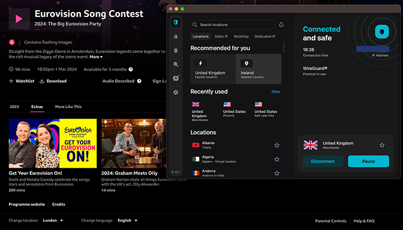Switch to the MultiHop tab
Image resolution: width=403 pixels, height=230 pixels.
(241, 37)
